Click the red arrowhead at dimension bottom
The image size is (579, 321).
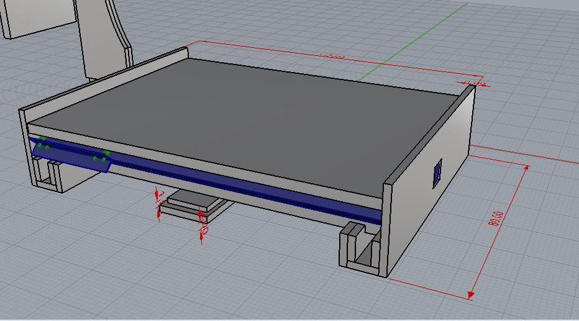(x=470, y=294)
